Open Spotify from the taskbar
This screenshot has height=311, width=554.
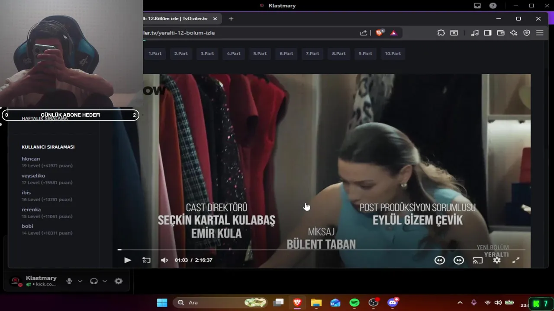(354, 303)
